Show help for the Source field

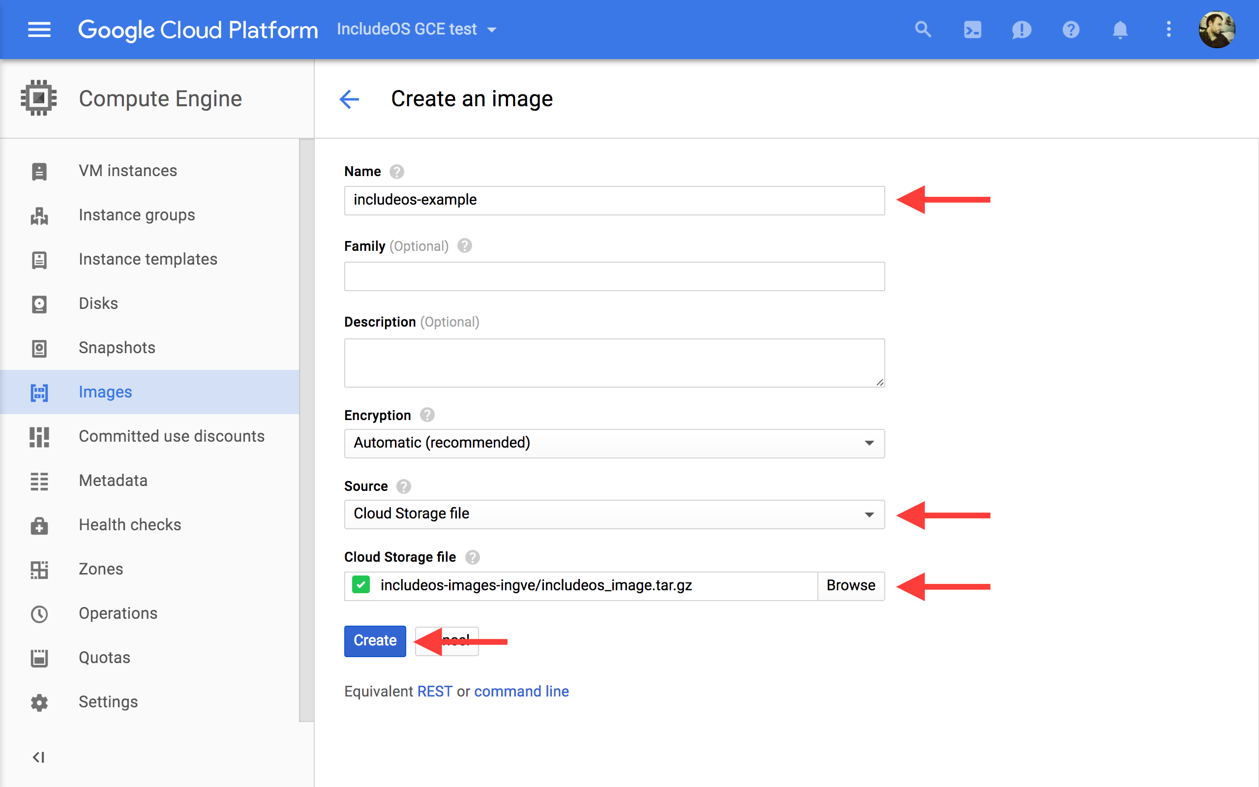click(x=404, y=486)
